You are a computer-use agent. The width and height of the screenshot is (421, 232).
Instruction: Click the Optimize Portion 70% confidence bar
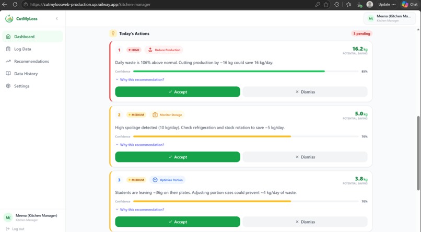pyautogui.click(x=245, y=201)
